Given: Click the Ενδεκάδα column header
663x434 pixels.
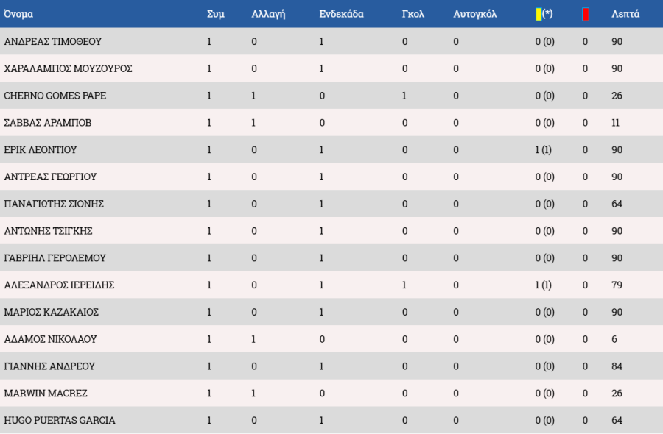Looking at the screenshot, I should tap(341, 14).
